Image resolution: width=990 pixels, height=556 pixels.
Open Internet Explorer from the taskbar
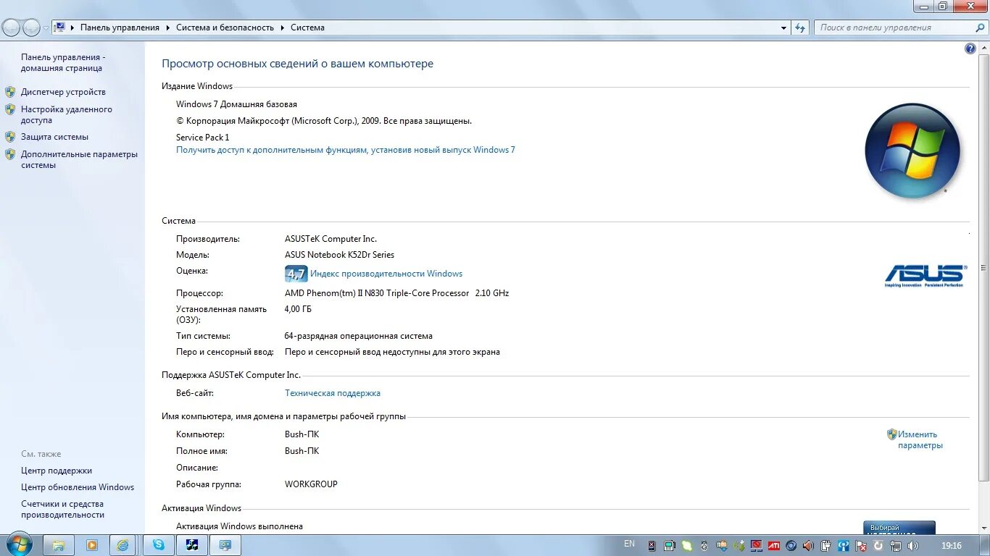(124, 545)
